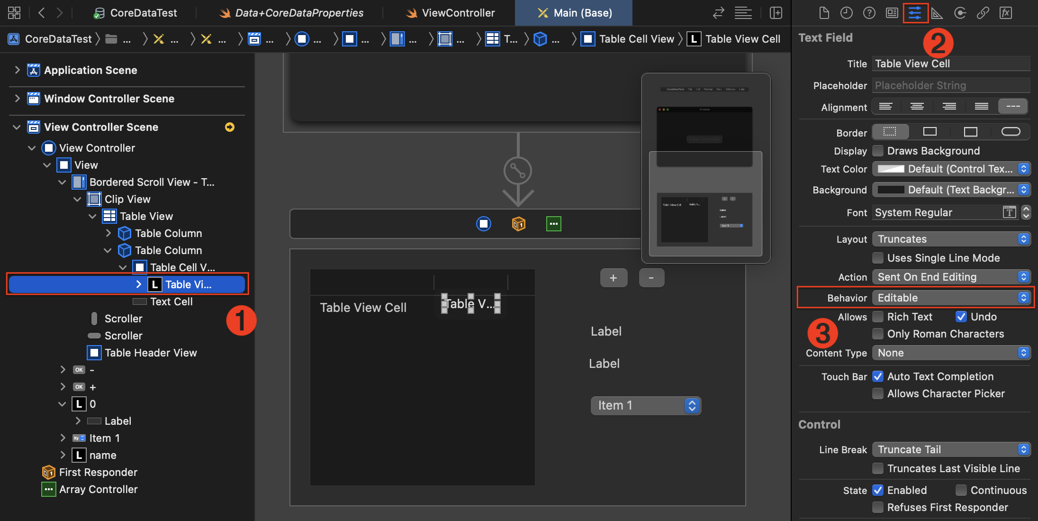
Task: Click the Text Color swatch
Action: pos(891,169)
